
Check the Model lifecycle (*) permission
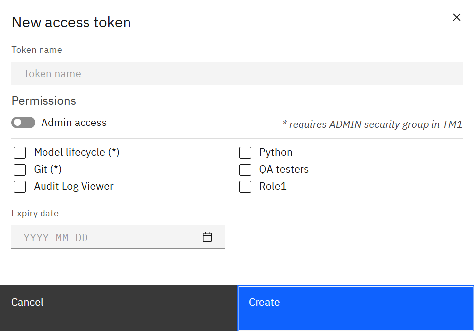19,152
